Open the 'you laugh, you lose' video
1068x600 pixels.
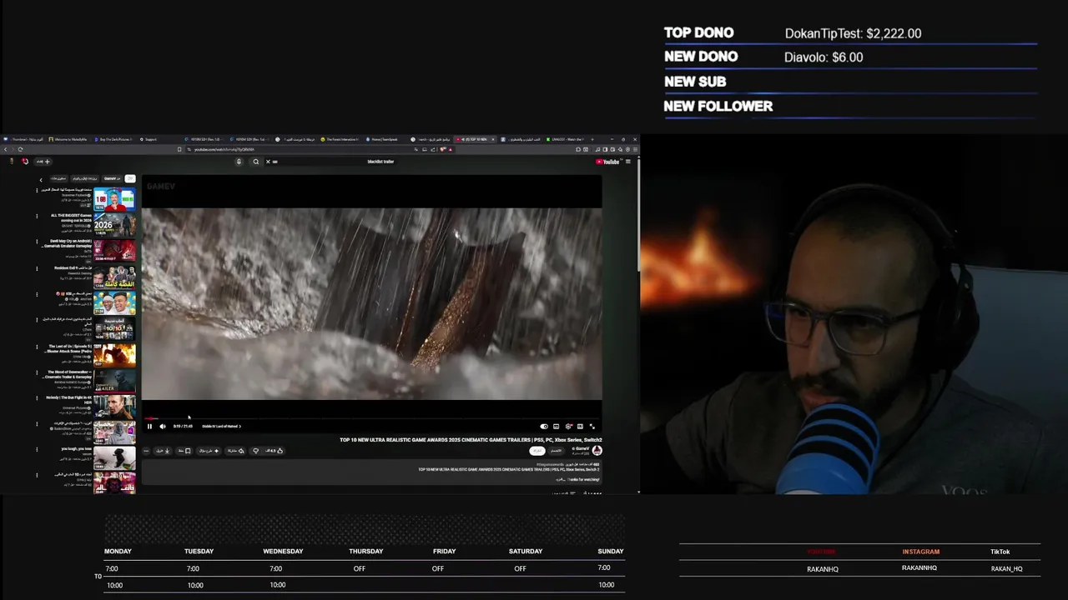[x=114, y=458]
